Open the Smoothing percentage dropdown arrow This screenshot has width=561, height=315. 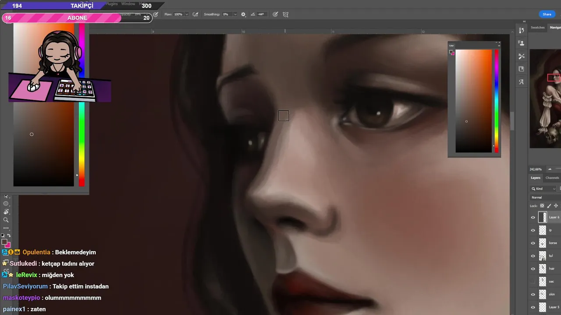coord(235,14)
